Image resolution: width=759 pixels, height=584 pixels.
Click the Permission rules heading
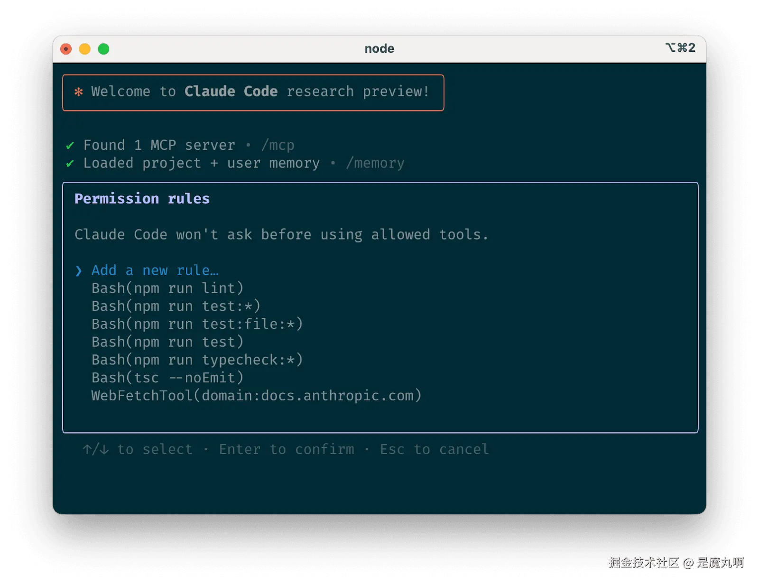point(142,199)
